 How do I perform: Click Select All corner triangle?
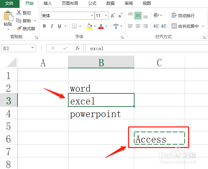(12, 62)
